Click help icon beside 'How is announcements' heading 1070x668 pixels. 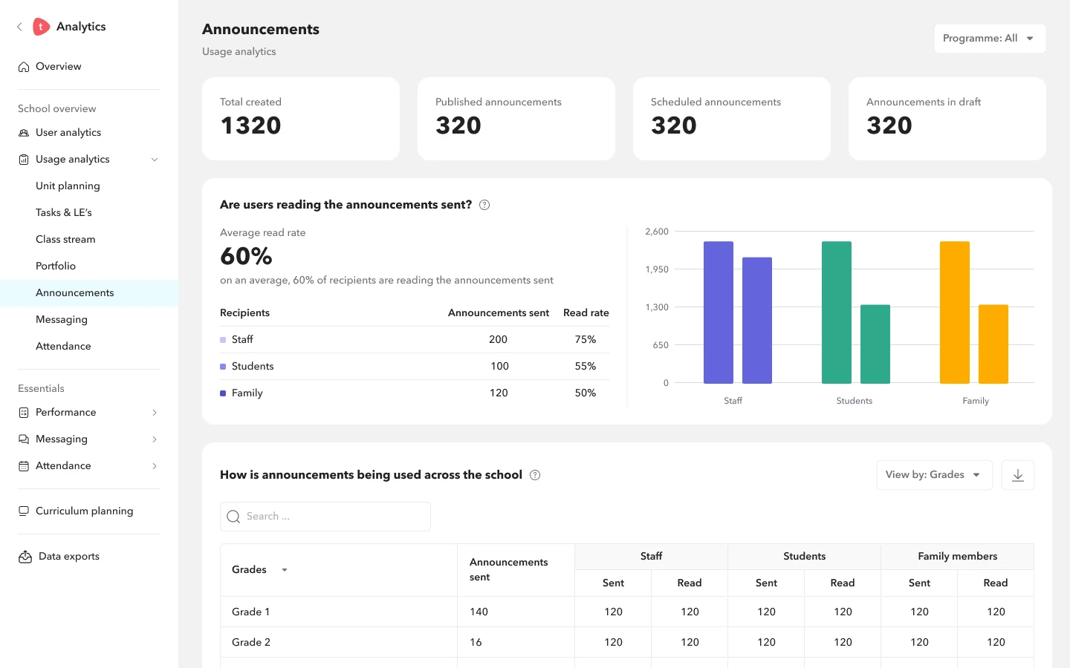535,475
